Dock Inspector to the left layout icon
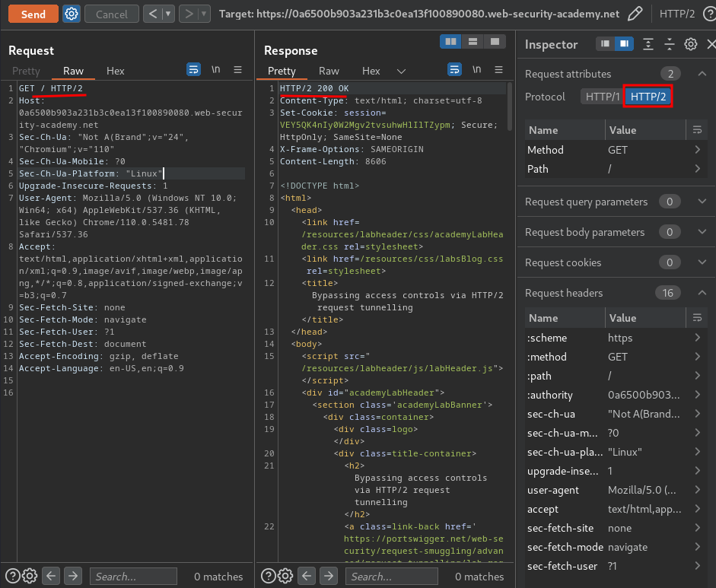 [x=605, y=44]
